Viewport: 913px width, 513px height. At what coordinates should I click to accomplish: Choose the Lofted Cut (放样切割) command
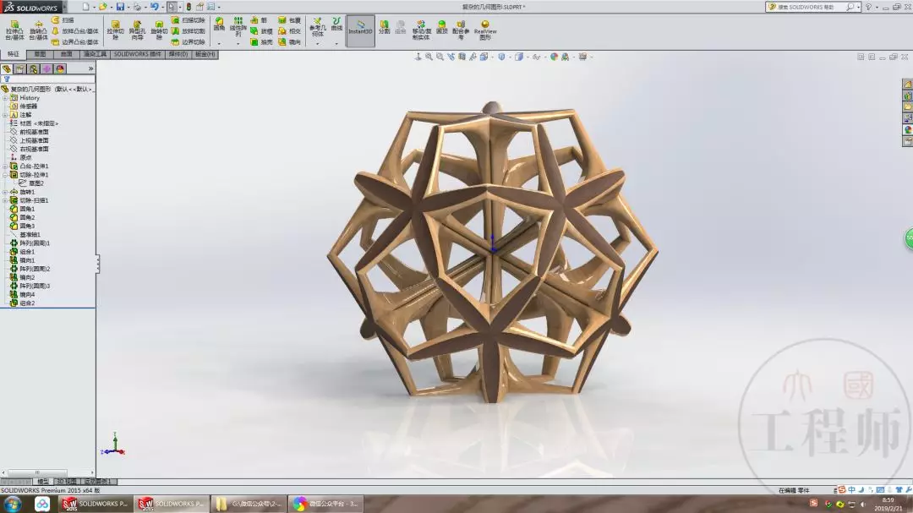point(188,31)
